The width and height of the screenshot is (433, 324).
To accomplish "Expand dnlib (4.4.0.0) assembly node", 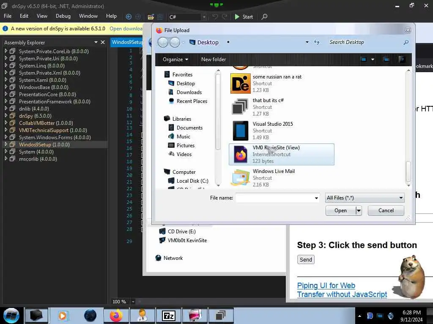I will (x=6, y=108).
